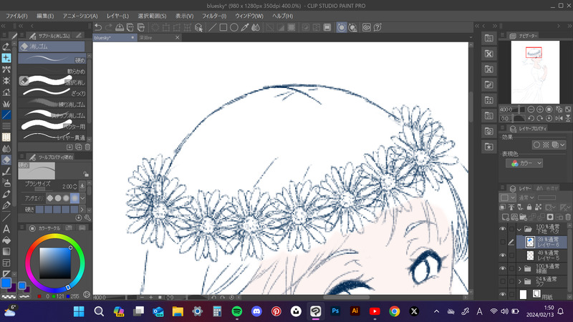This screenshot has width=573, height=322.
Task: Switch to the レイヤー panel tab
Action: [521, 188]
